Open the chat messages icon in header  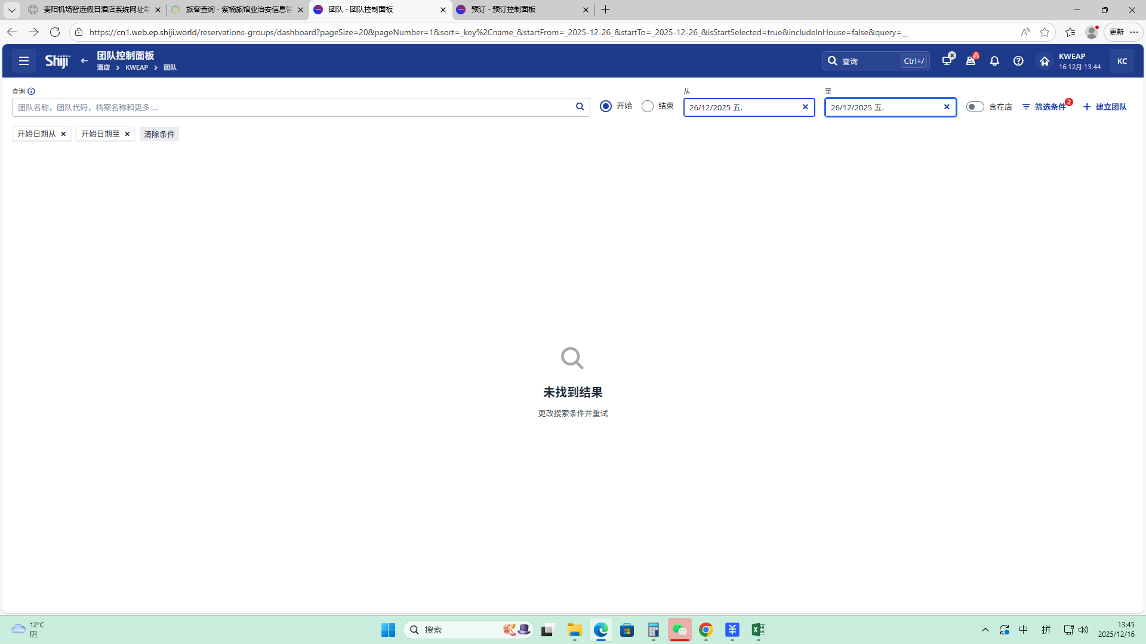coord(947,61)
